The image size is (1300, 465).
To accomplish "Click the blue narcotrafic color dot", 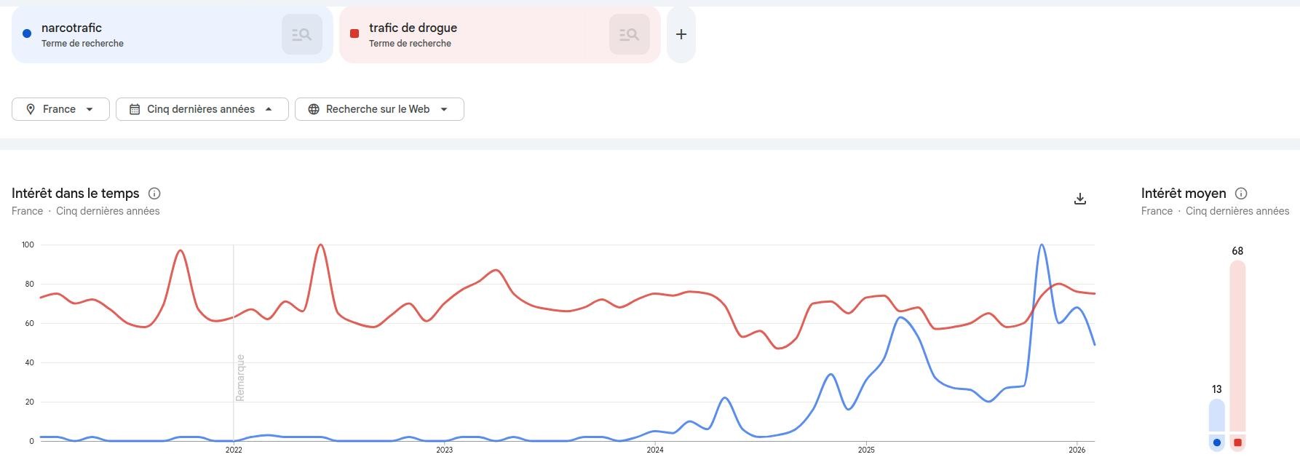I will pos(27,33).
